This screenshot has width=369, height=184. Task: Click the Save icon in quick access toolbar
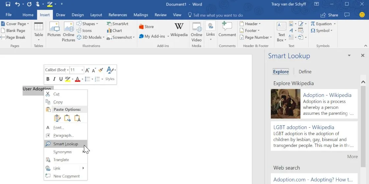coord(8,4)
